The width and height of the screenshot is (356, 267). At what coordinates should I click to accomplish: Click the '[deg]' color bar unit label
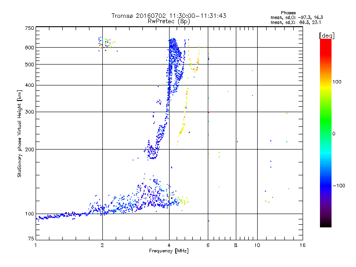(x=327, y=36)
